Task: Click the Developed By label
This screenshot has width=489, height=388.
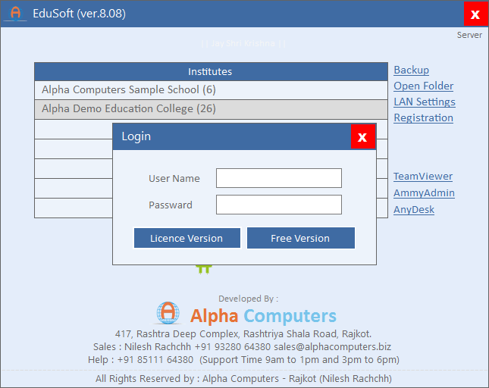Action: point(248,299)
